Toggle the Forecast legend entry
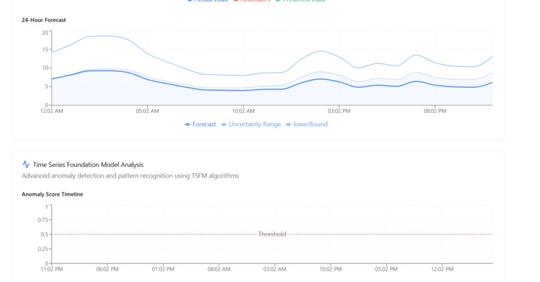540x282 pixels. point(200,124)
